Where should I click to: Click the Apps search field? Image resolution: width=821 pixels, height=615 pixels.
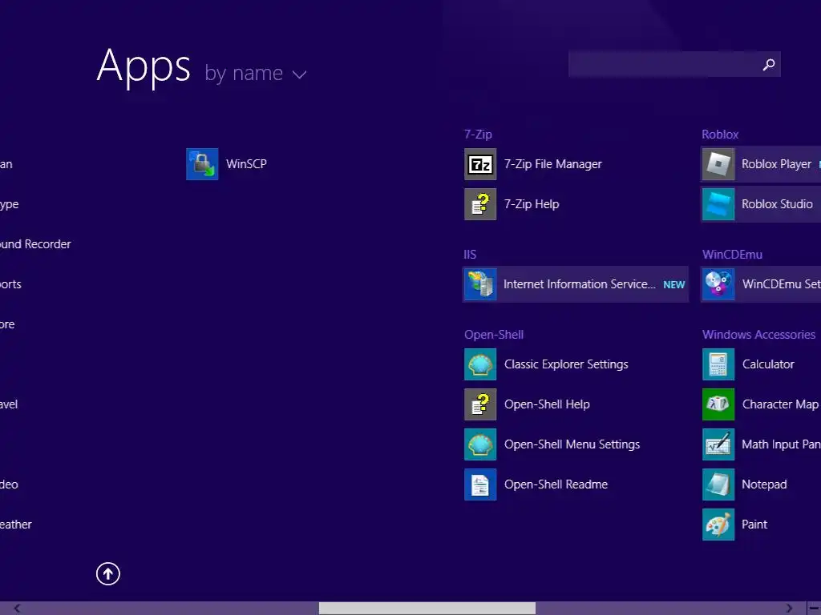pyautogui.click(x=674, y=64)
